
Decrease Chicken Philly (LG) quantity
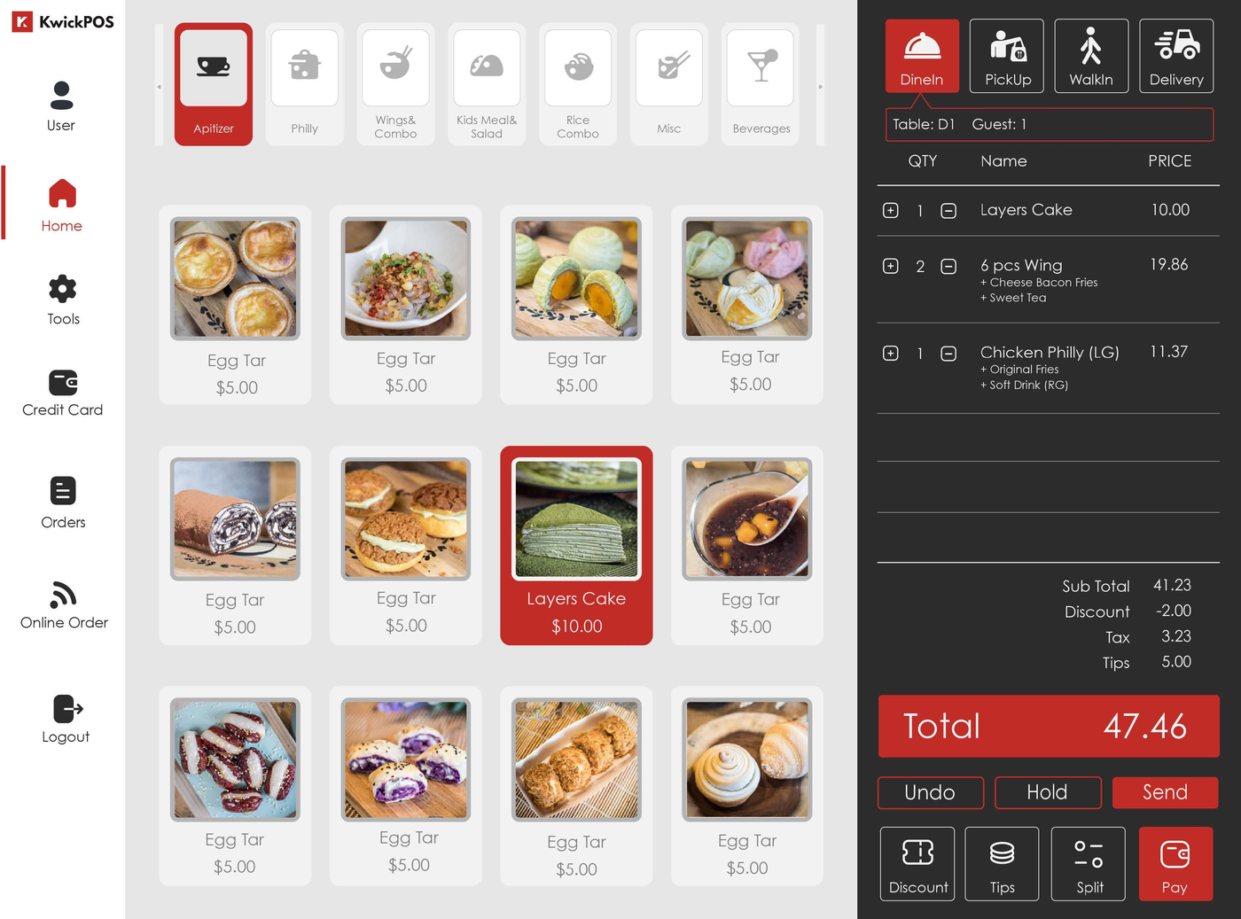click(948, 353)
